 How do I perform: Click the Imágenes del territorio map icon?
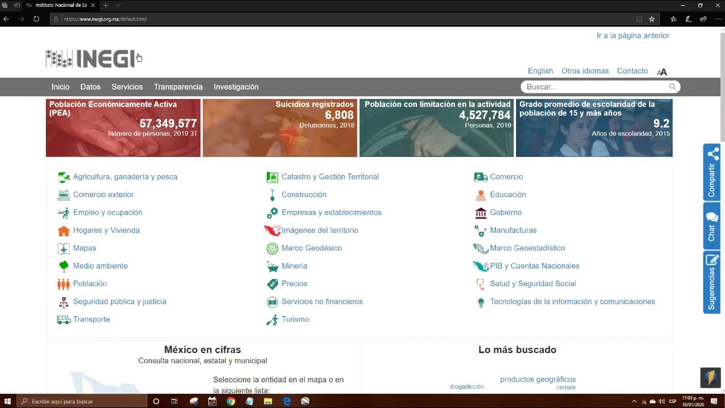click(x=272, y=231)
